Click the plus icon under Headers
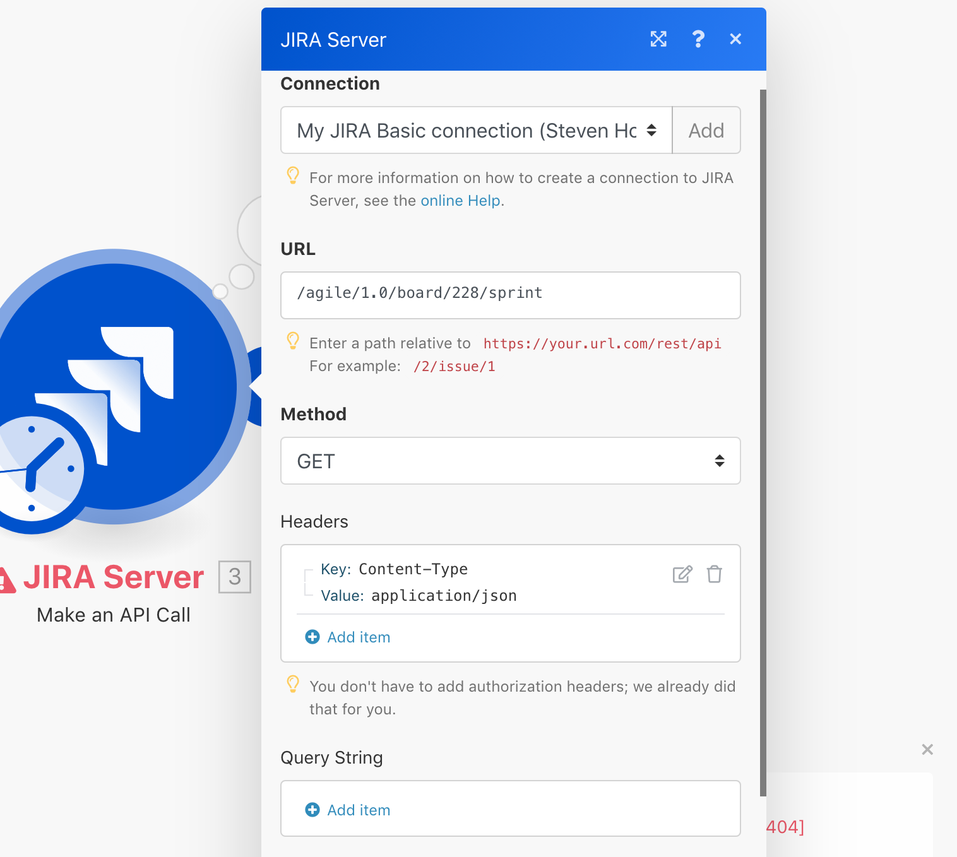This screenshot has width=957, height=857. 312,637
